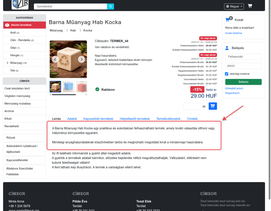
Task: Click the green Belépés button
Action: (x=243, y=82)
